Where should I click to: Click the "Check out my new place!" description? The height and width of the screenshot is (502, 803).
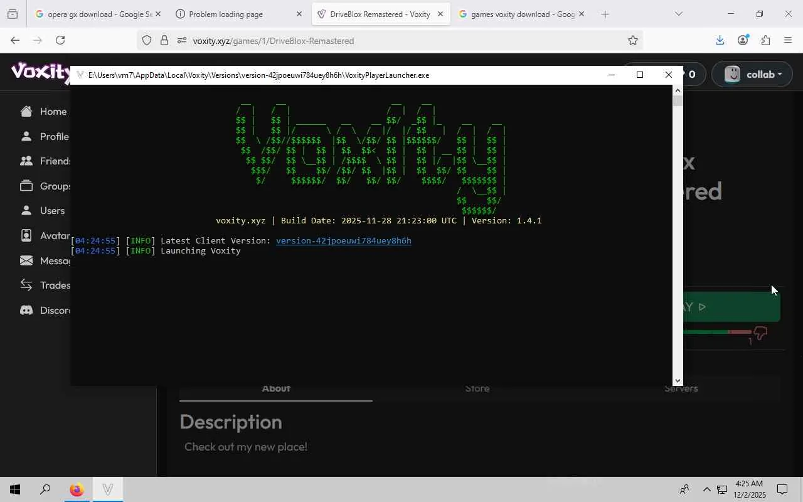click(246, 447)
